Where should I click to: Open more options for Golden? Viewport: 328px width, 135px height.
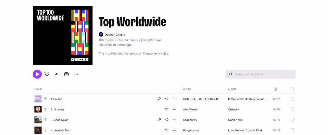(x=174, y=99)
